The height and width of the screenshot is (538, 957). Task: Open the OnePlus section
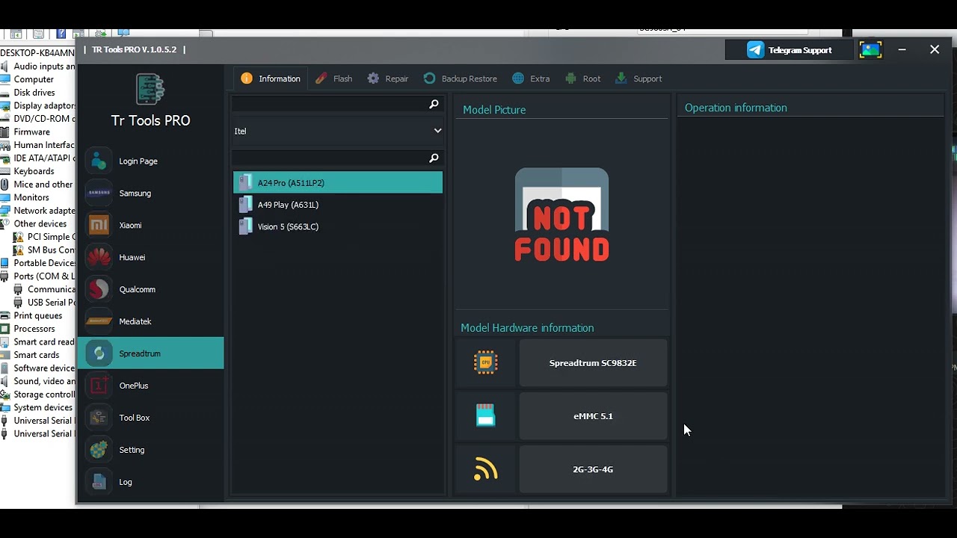tap(150, 386)
